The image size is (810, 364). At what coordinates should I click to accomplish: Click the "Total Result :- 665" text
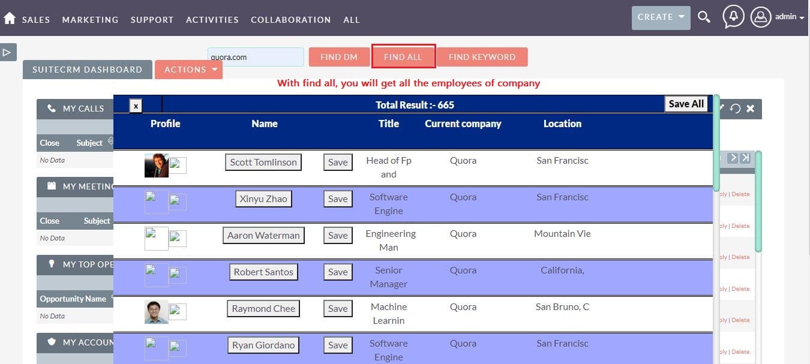415,104
